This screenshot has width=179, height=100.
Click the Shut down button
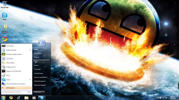click(x=38, y=92)
